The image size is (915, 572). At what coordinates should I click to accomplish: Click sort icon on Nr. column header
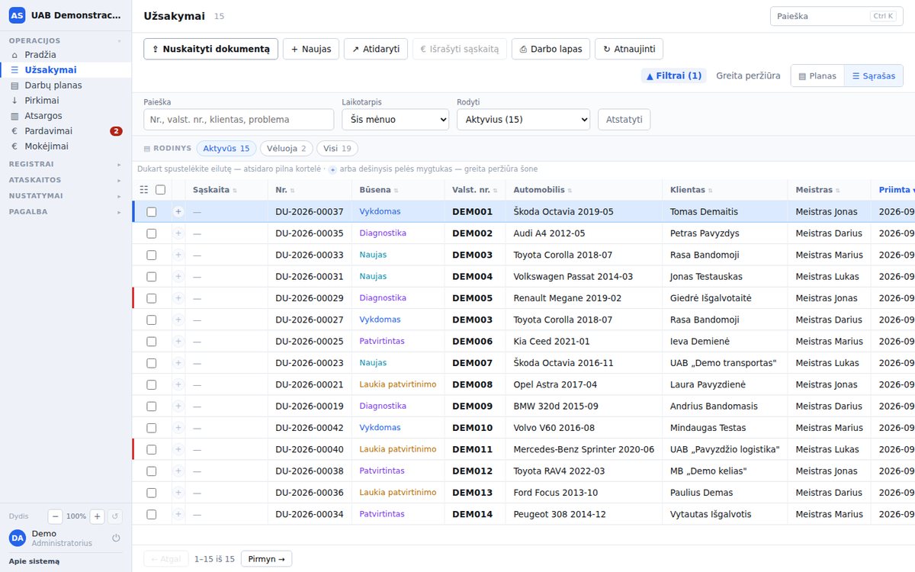pyautogui.click(x=293, y=190)
